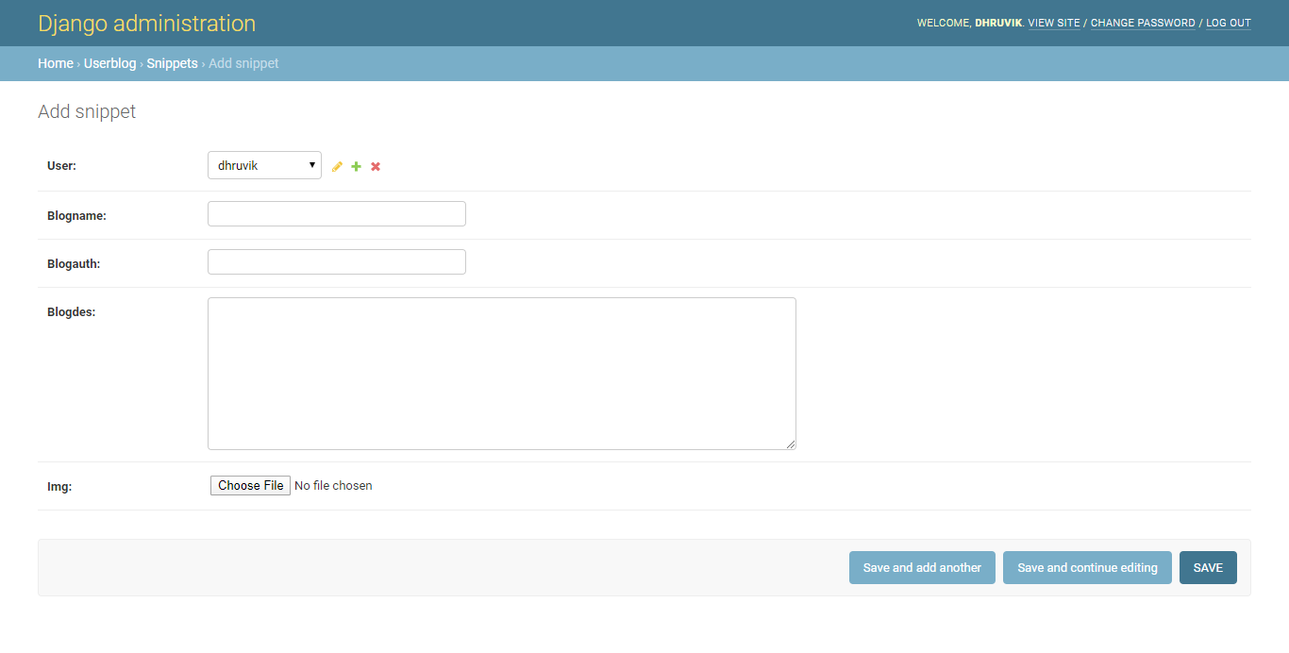Go to Home in the breadcrumb
1289x653 pixels.
tap(56, 63)
